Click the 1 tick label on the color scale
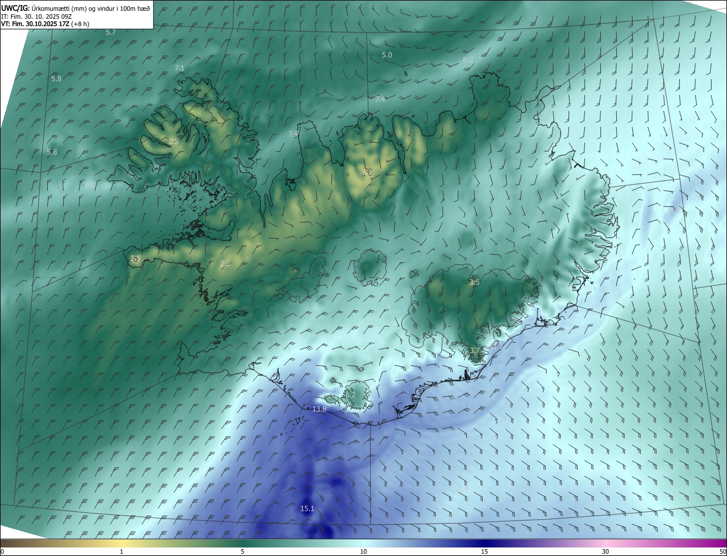 (x=122, y=551)
